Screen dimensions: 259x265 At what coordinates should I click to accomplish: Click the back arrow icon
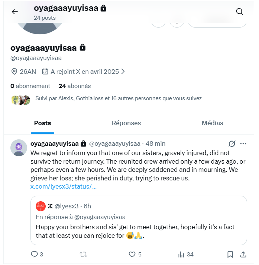(14, 12)
